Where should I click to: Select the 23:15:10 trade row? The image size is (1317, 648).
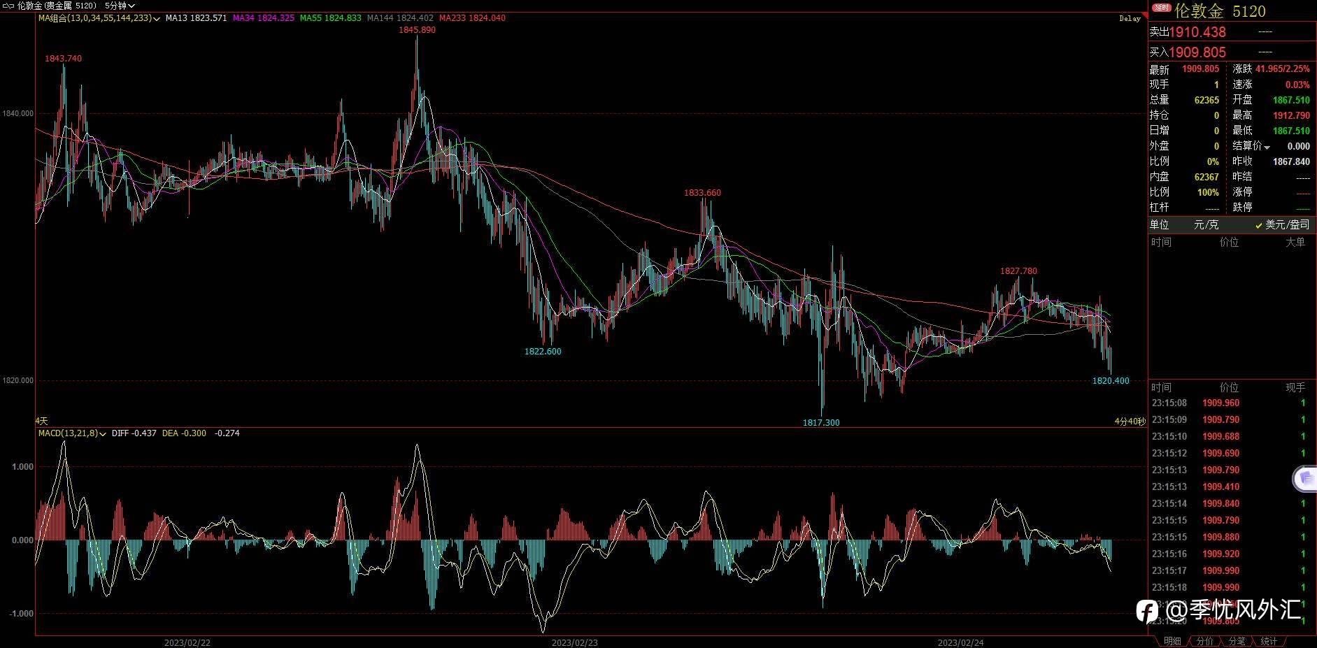(1232, 437)
